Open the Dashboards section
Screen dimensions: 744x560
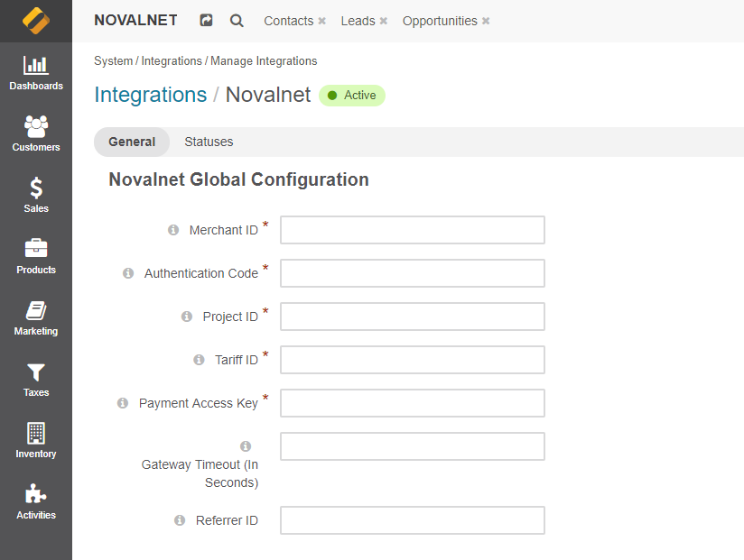35,72
